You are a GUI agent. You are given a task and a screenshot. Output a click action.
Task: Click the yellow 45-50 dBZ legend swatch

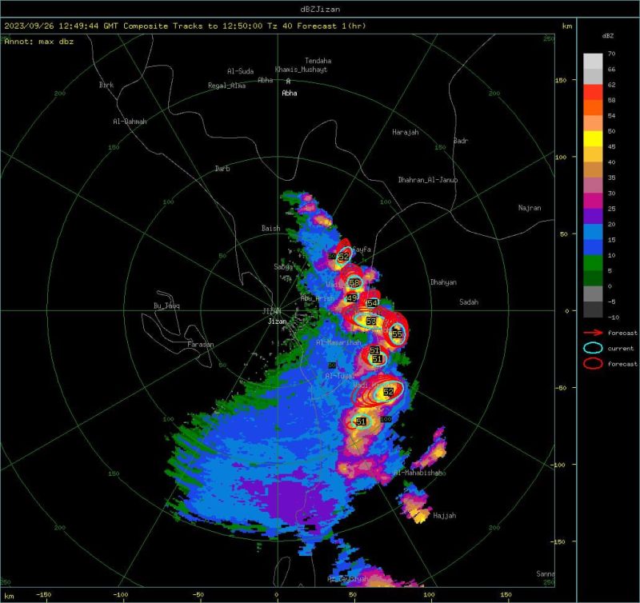pos(593,138)
